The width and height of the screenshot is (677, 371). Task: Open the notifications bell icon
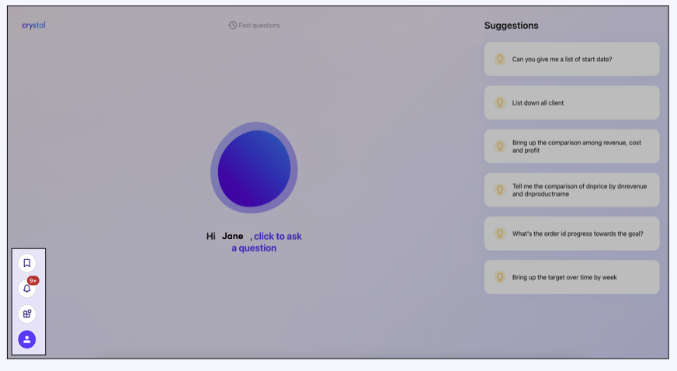pos(26,289)
